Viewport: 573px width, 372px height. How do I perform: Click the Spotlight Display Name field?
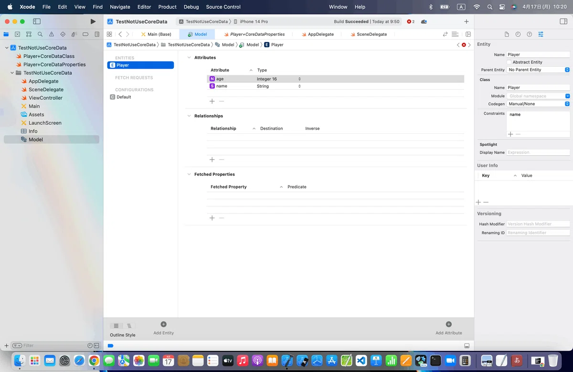538,152
